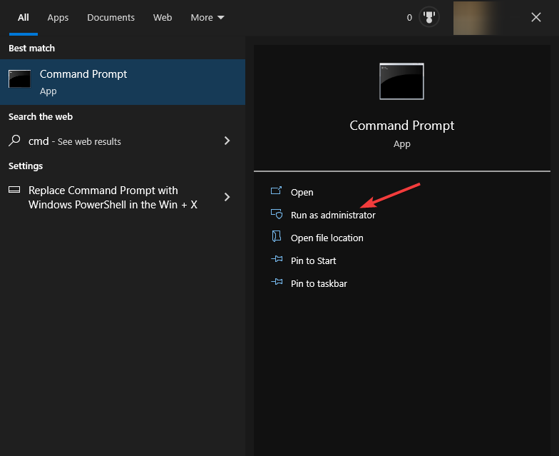This screenshot has width=559, height=456.
Task: Click the taskbar settings icon beside Replace Command Prompt
Action: (x=14, y=190)
